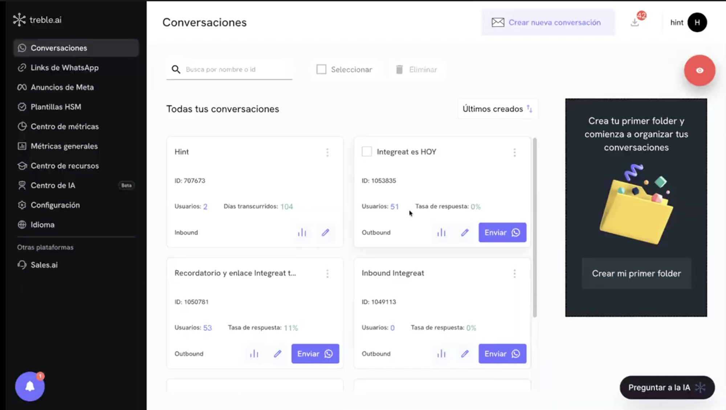Image resolution: width=726 pixels, height=410 pixels.
Task: Check the Integreat es HOY card checkbox
Action: point(367,152)
